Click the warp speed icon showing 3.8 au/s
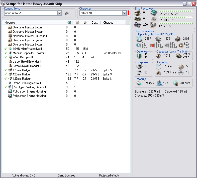Viewport: 197px width, 178px height. 175,83
